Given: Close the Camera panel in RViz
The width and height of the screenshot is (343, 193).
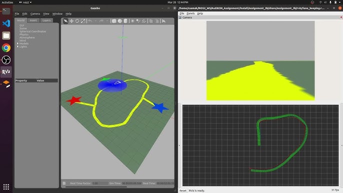Looking at the screenshot, I should point(341,17).
